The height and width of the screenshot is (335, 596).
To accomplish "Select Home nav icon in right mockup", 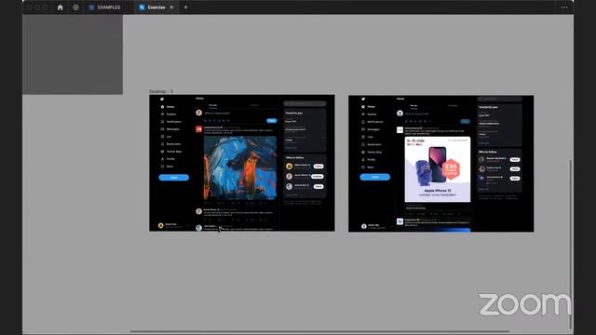I will [x=363, y=107].
